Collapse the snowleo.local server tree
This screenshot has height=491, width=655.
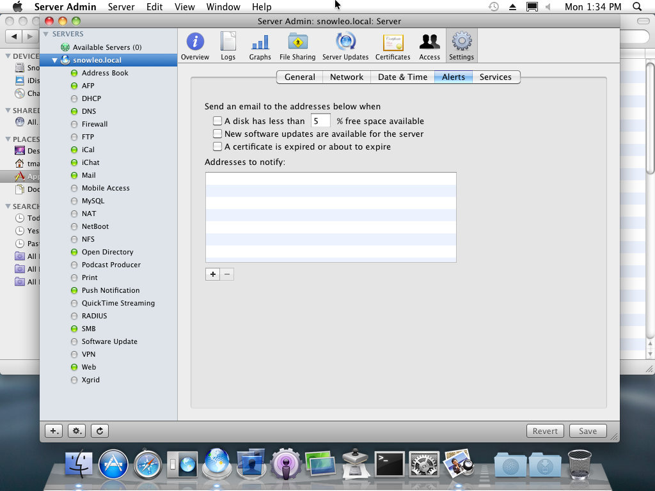[x=55, y=60]
